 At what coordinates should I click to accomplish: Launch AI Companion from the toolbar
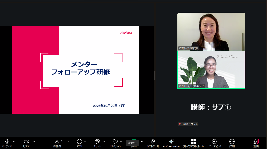click(x=171, y=142)
